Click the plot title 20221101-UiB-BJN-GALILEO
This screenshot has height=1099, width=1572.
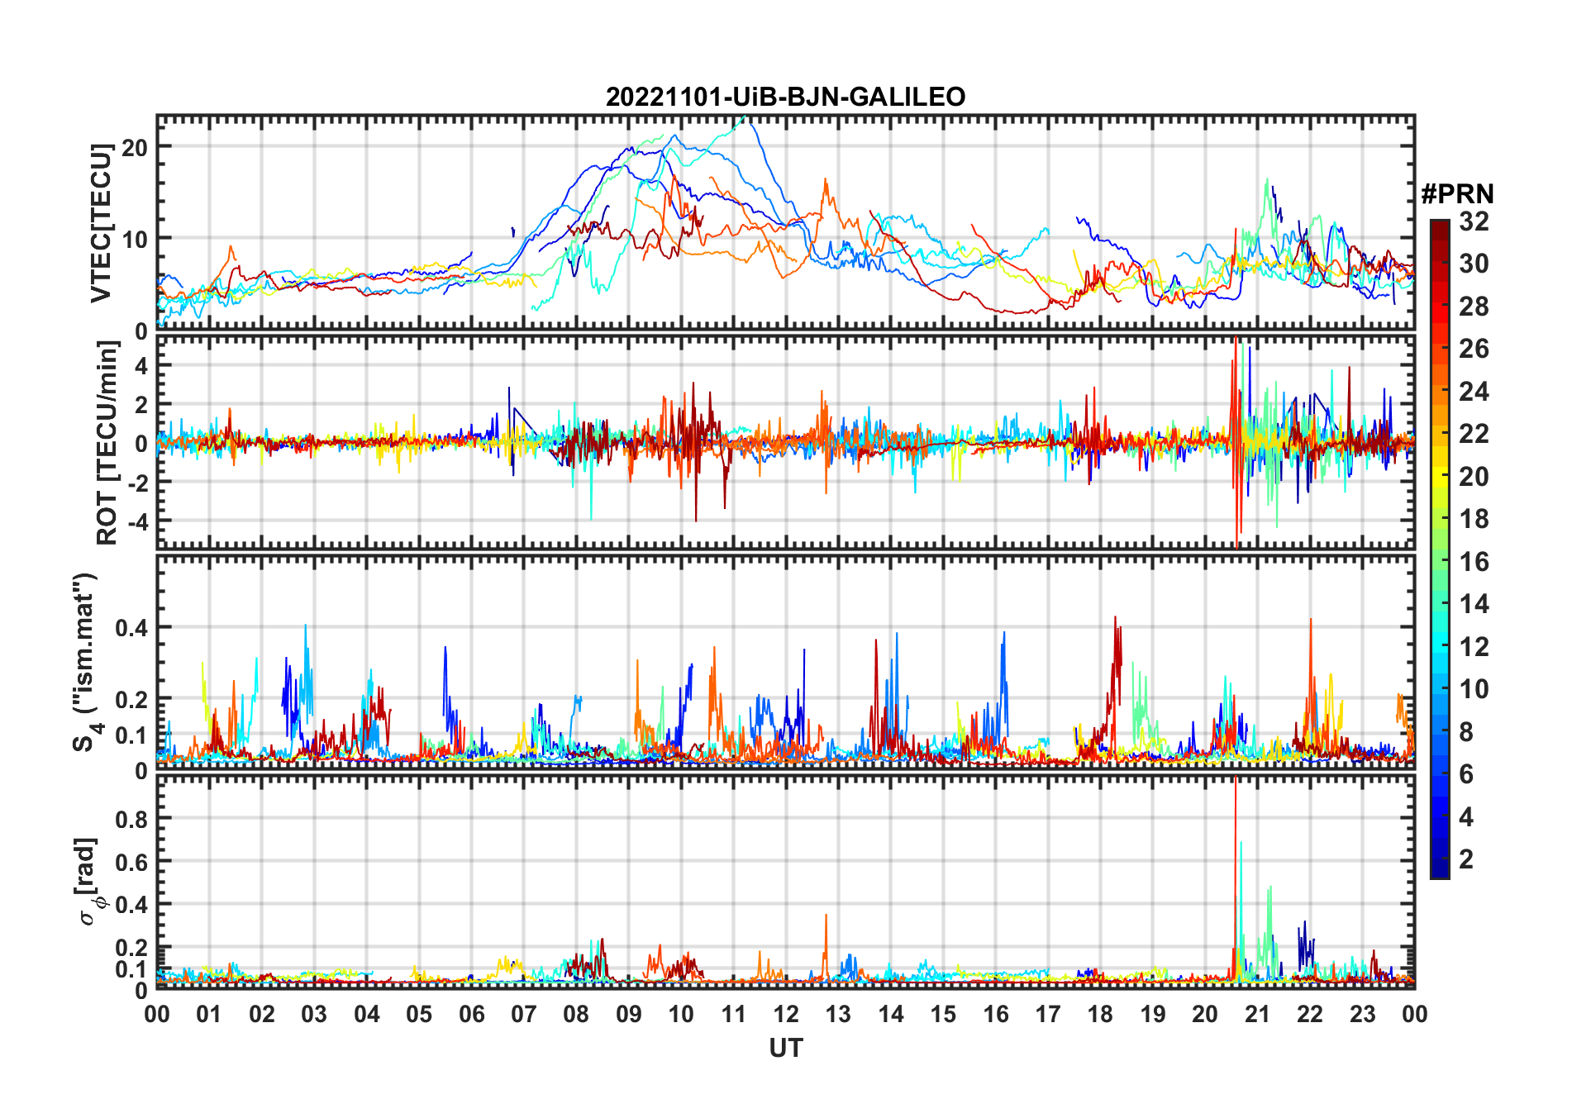785,98
